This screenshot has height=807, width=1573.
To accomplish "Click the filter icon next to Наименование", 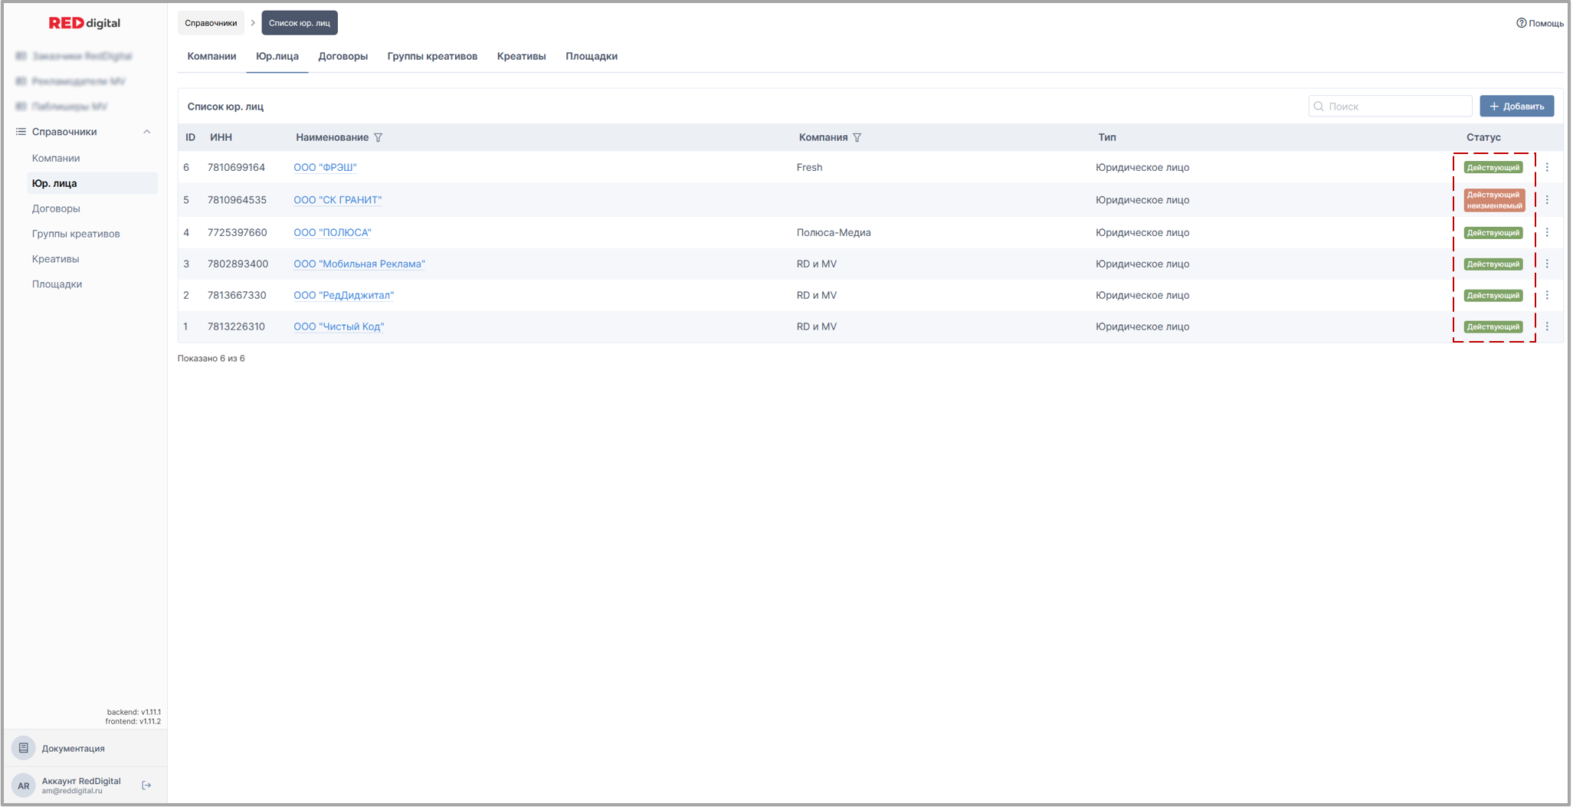I will click(x=378, y=138).
